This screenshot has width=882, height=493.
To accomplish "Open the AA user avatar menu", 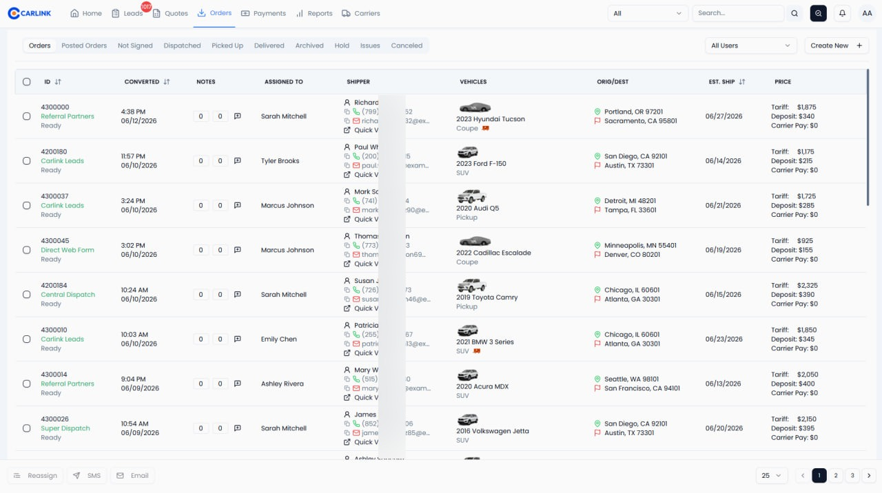I will (x=867, y=13).
